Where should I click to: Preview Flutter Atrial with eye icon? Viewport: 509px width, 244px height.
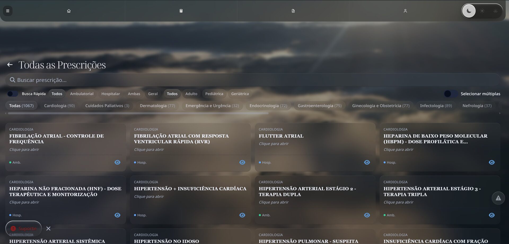pos(367,162)
